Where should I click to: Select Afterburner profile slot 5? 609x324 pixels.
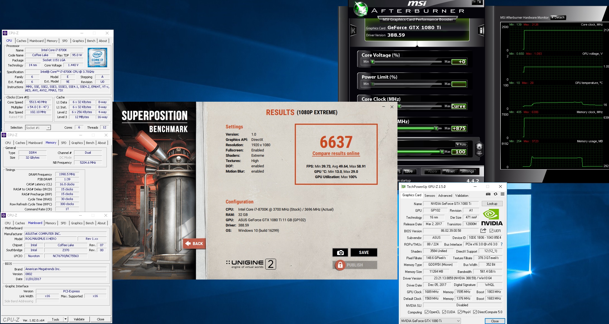[399, 171]
